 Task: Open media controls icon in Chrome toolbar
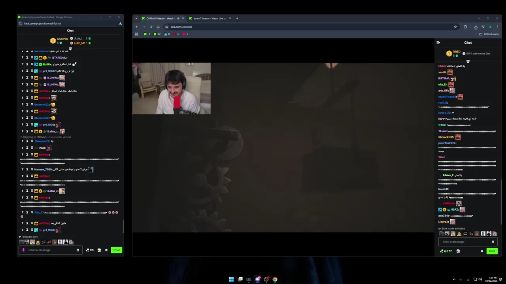click(x=483, y=27)
